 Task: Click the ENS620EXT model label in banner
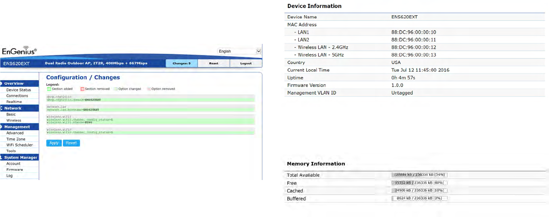[x=16, y=63]
